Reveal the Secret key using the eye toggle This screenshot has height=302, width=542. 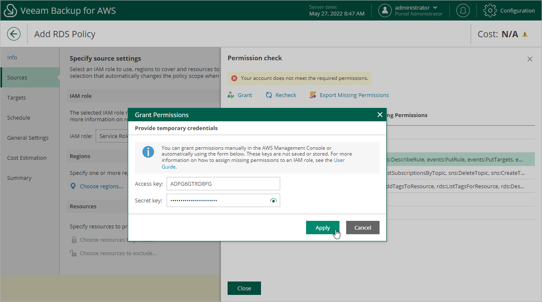[274, 200]
